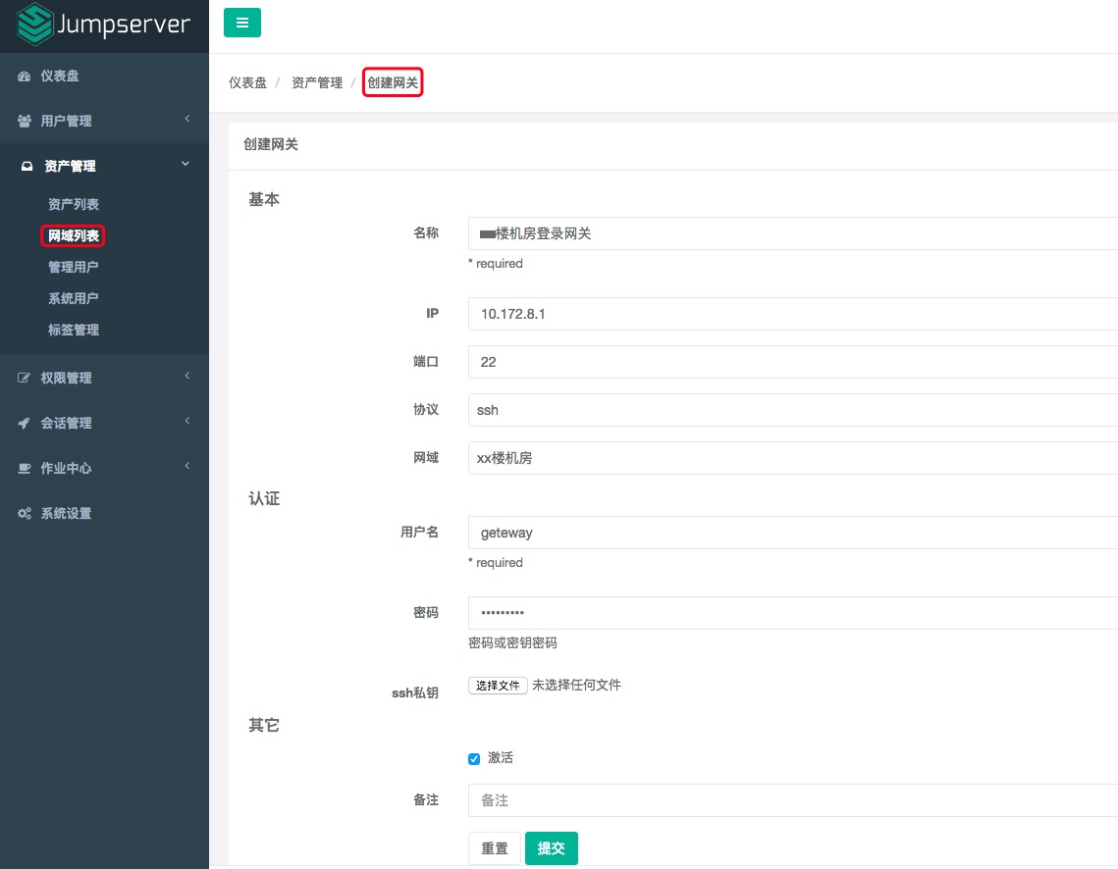Open 标签管理 submenu item
Viewport: 1118px width, 869px height.
pyautogui.click(x=74, y=330)
